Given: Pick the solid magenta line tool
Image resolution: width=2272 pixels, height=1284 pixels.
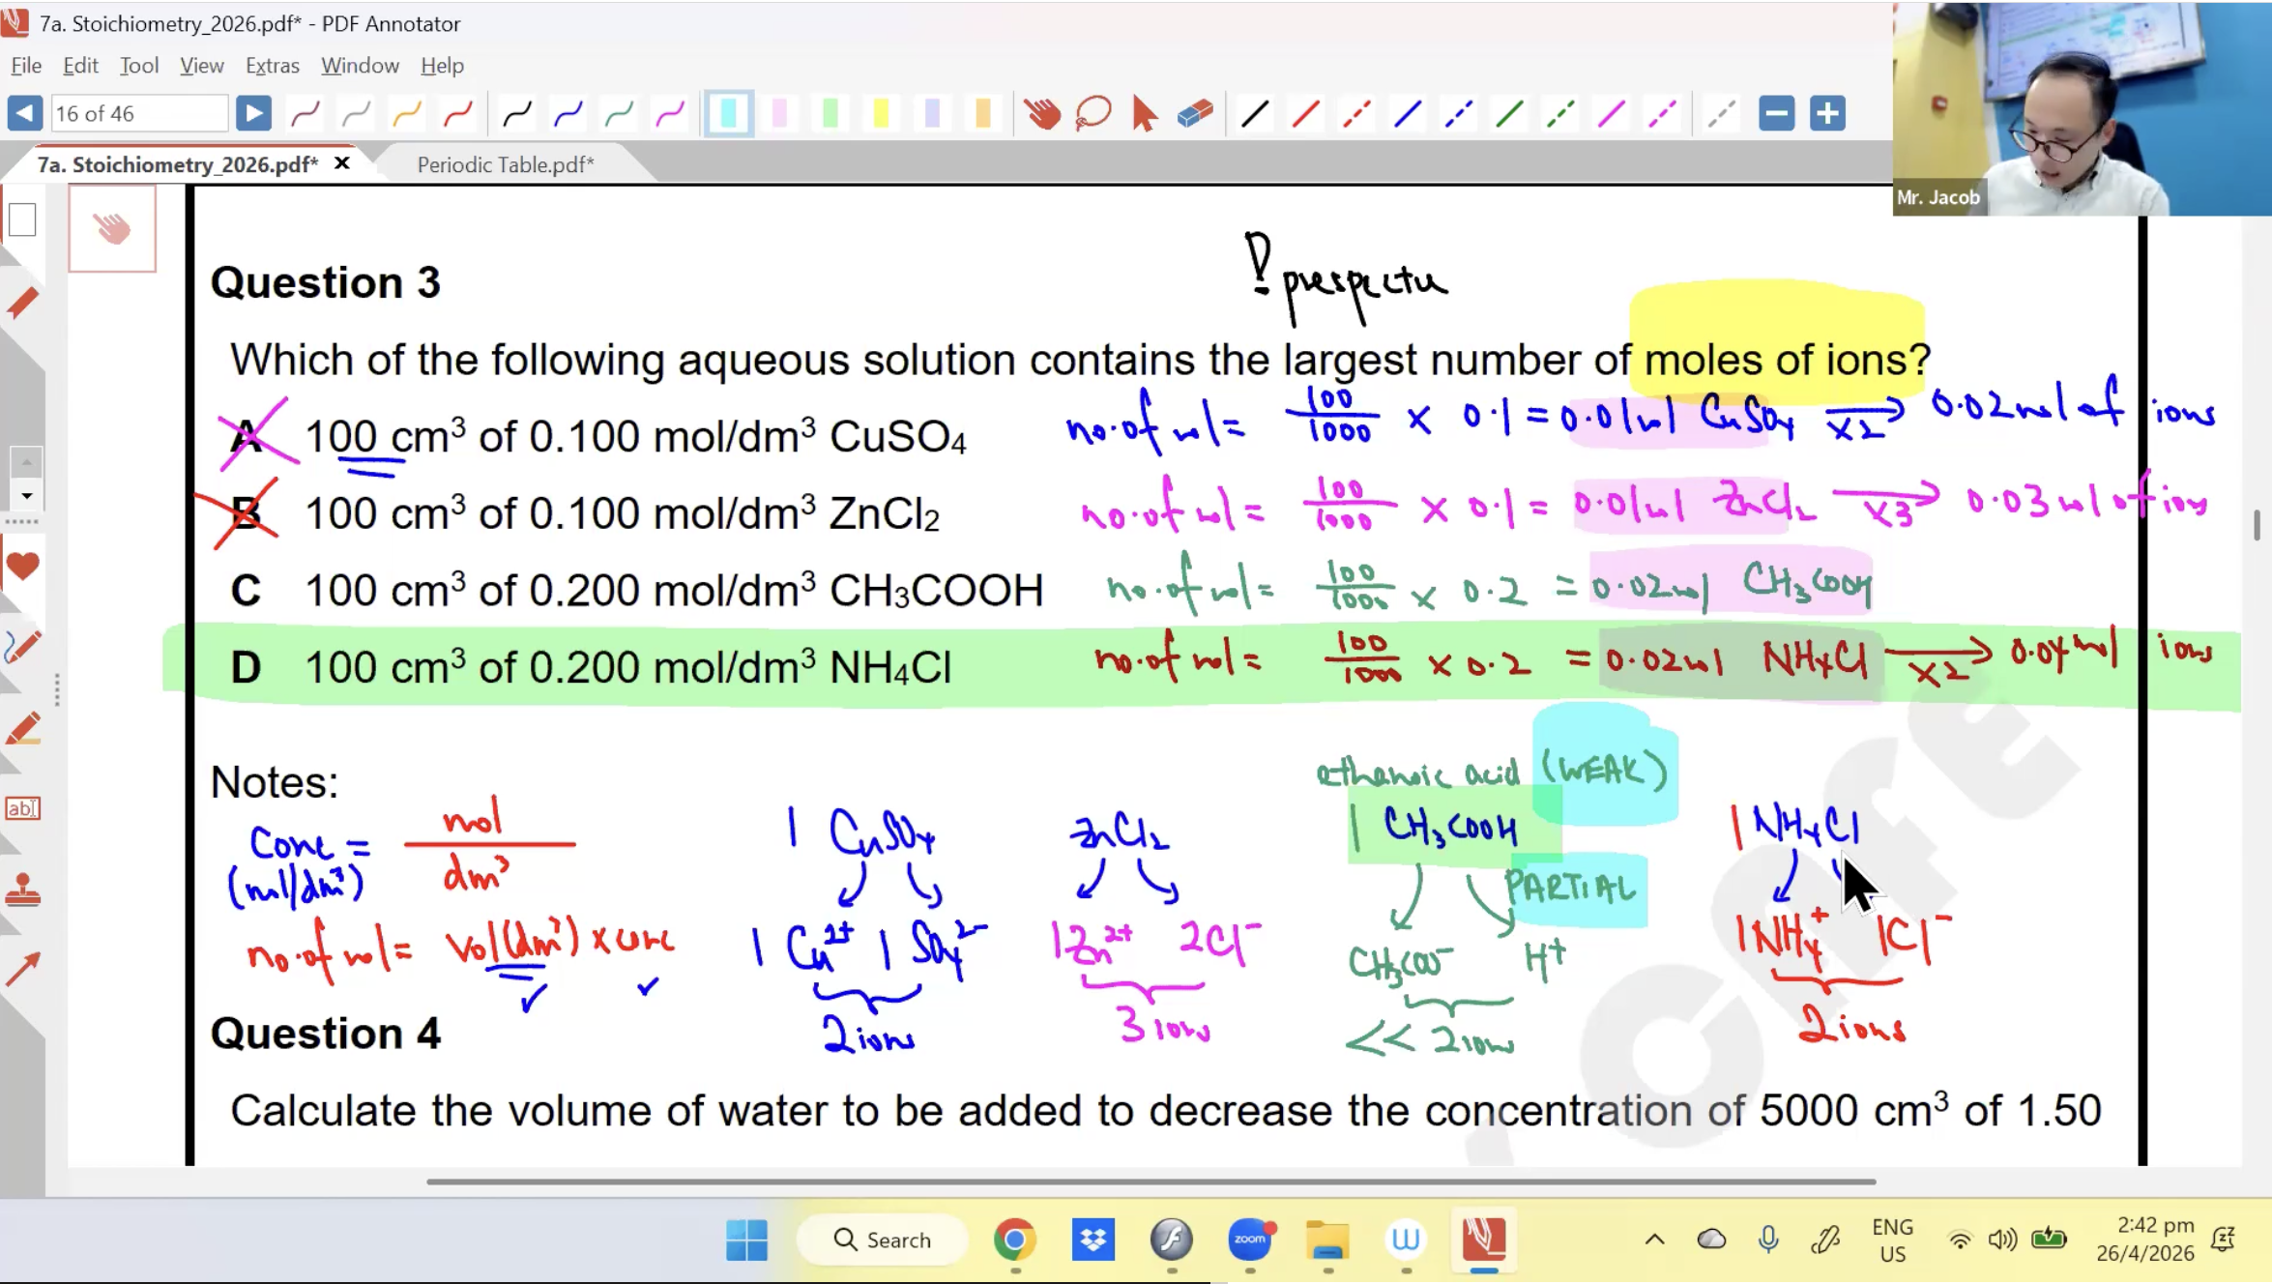Looking at the screenshot, I should tap(1611, 114).
